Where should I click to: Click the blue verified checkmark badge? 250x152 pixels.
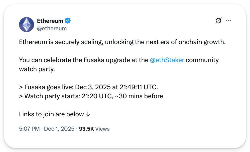coord(68,21)
